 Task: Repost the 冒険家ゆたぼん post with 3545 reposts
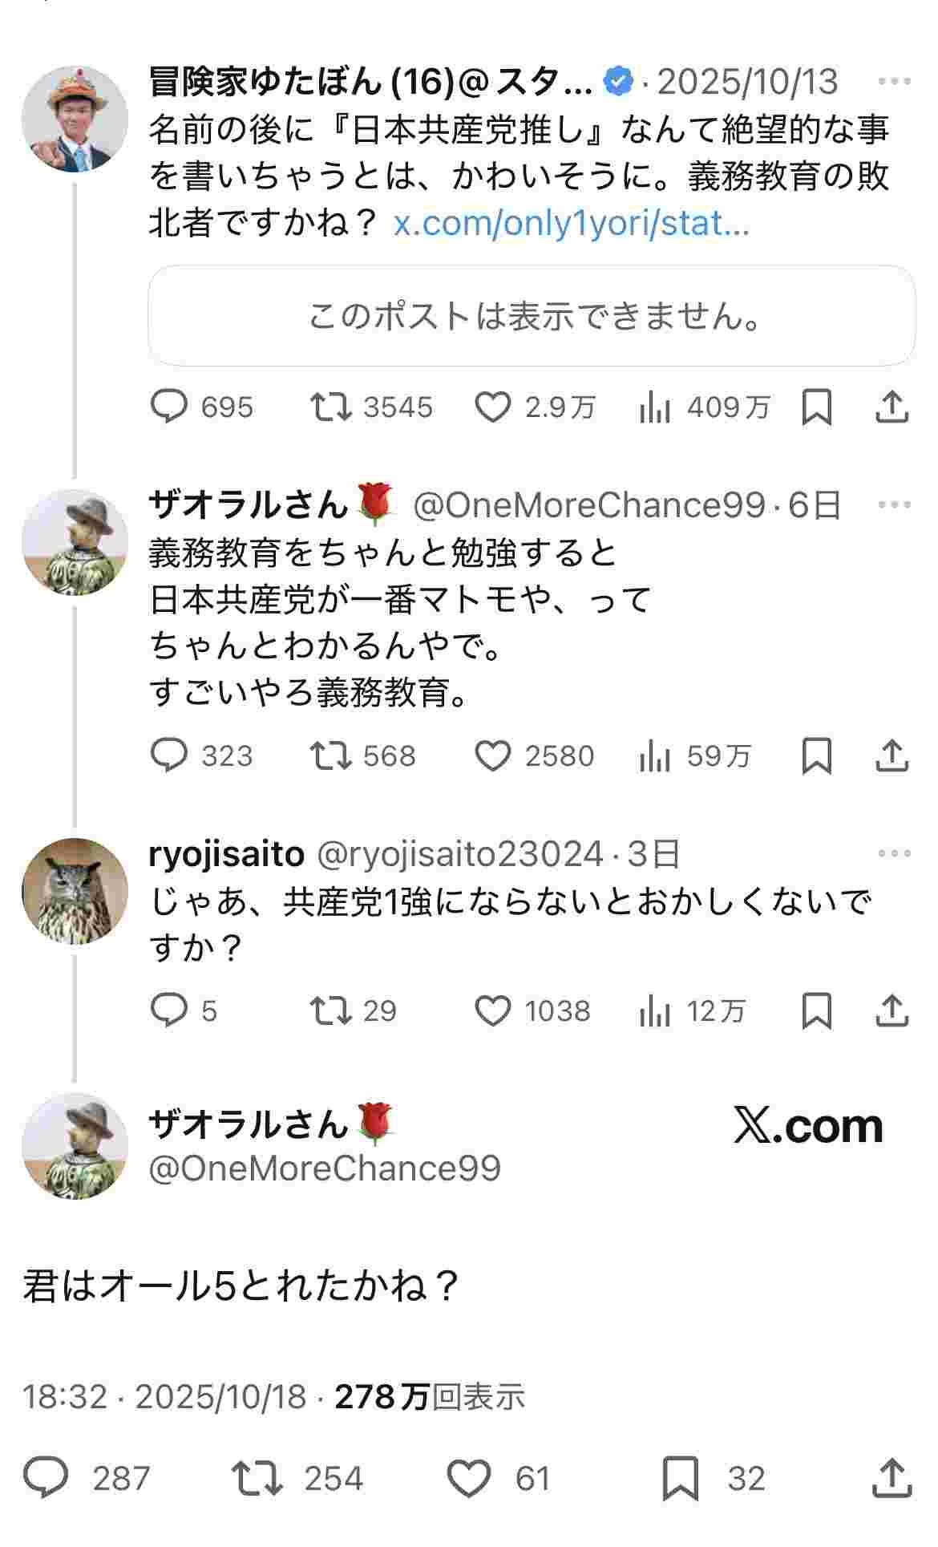331,407
